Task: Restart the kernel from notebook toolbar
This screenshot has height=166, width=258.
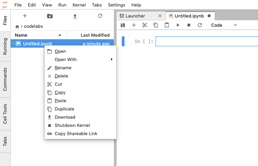Action: [x=200, y=25]
